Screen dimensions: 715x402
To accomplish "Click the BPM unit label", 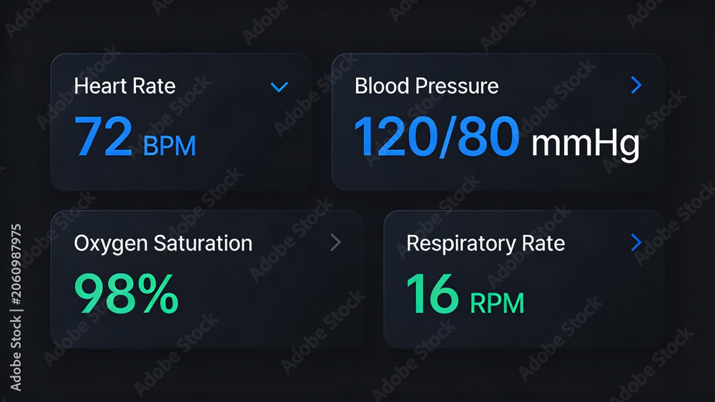I will coord(169,146).
